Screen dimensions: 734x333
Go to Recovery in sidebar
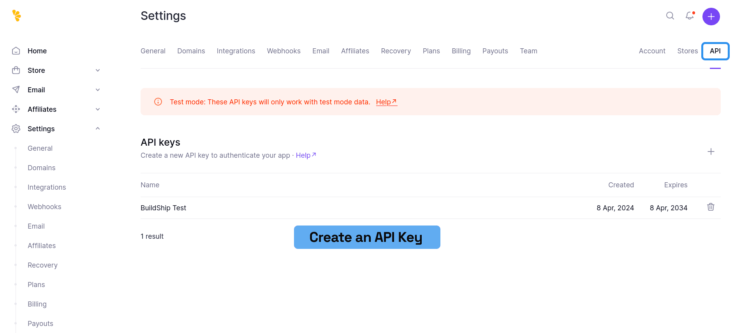coord(42,265)
